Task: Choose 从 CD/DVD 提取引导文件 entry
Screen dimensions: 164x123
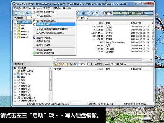Action: 54,33
